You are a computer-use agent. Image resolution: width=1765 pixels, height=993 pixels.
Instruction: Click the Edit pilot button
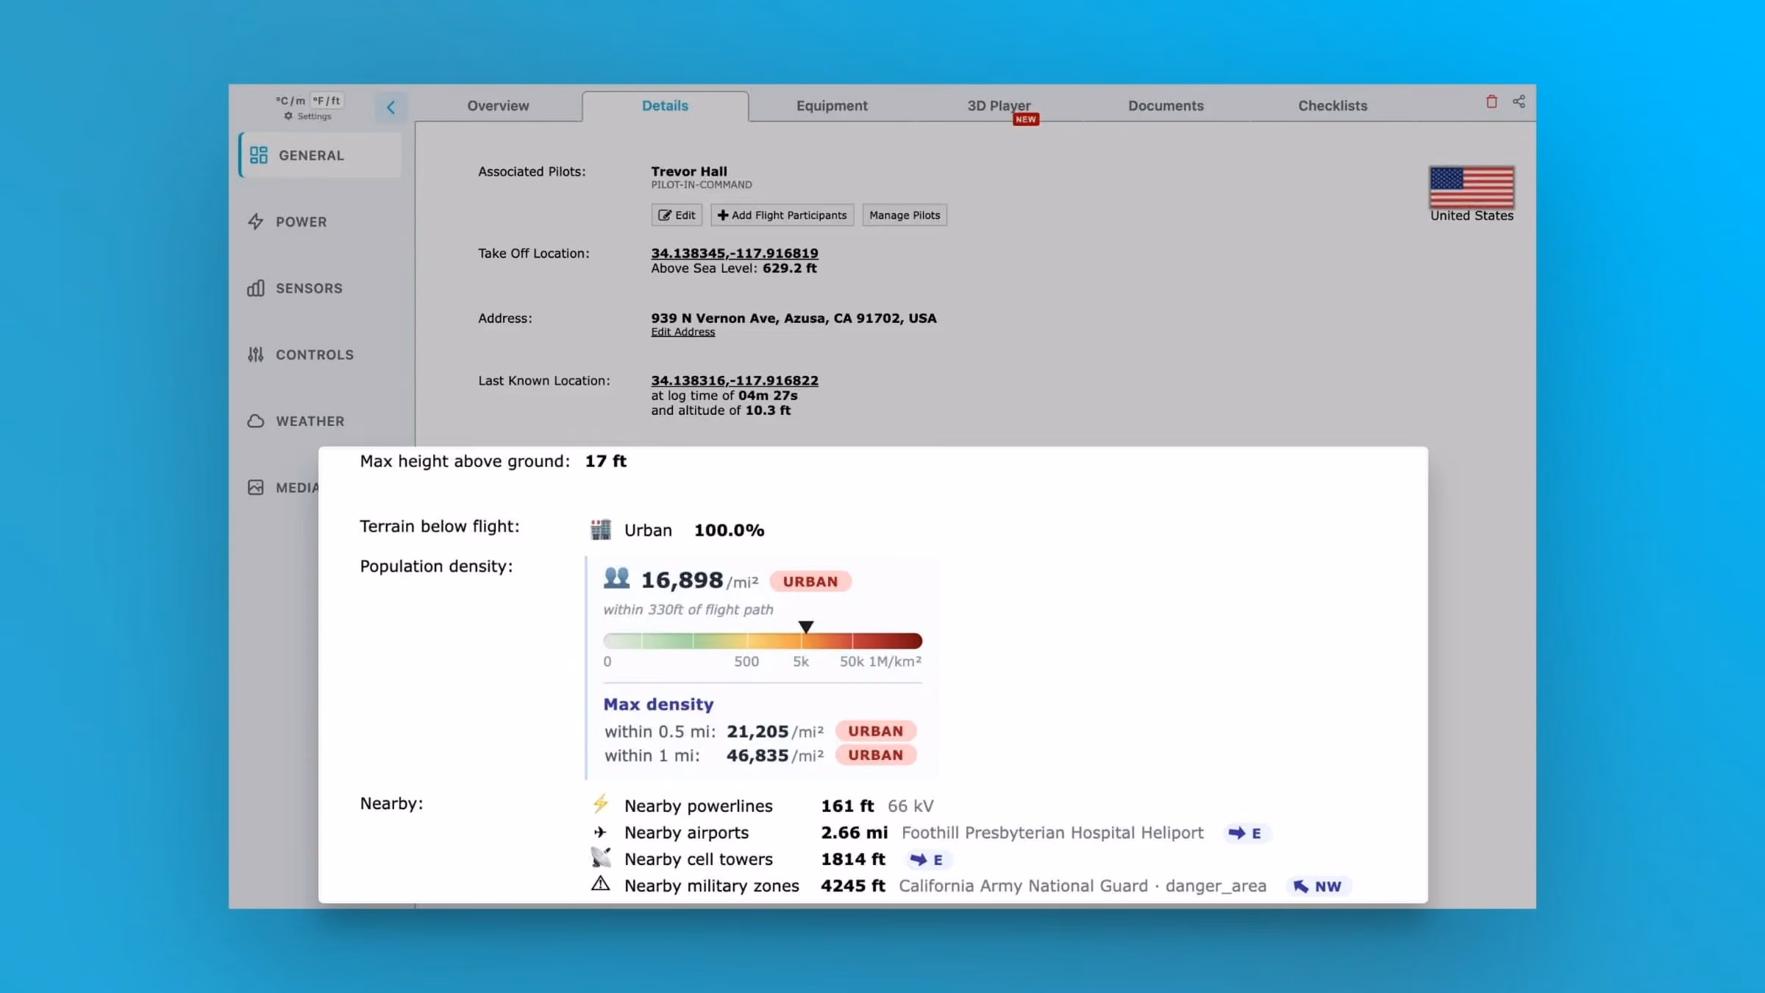[x=677, y=216]
